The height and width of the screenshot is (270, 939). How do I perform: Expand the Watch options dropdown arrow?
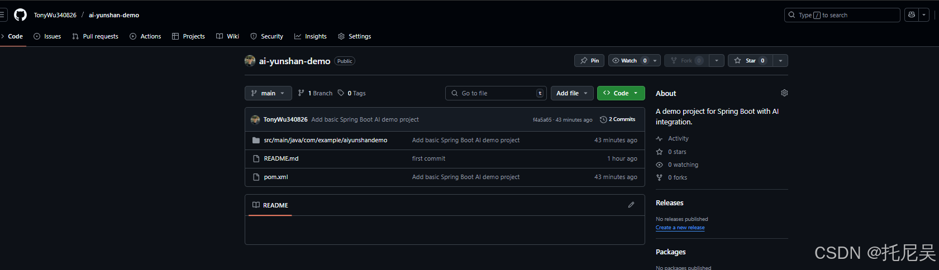pyautogui.click(x=656, y=60)
